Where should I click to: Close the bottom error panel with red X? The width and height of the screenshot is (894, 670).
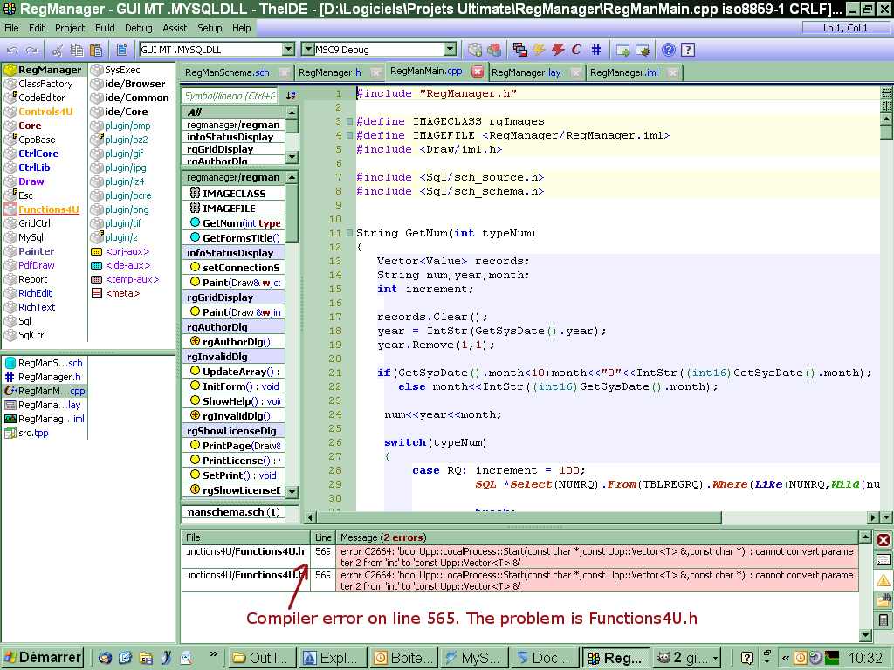pyautogui.click(x=884, y=540)
